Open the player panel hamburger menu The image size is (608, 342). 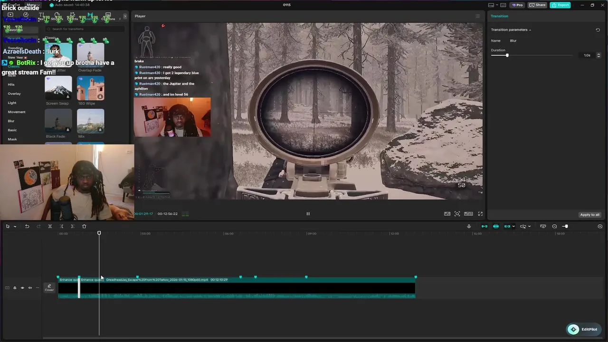pos(478,16)
